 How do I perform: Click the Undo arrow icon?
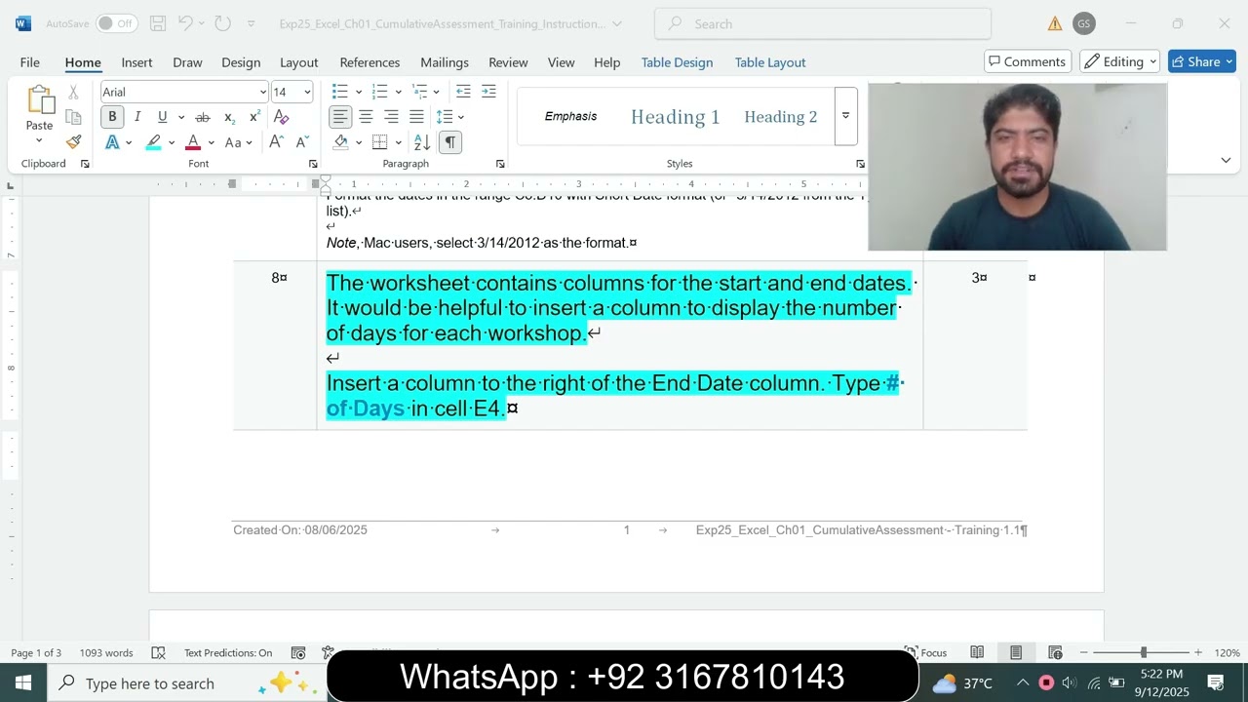[x=185, y=23]
